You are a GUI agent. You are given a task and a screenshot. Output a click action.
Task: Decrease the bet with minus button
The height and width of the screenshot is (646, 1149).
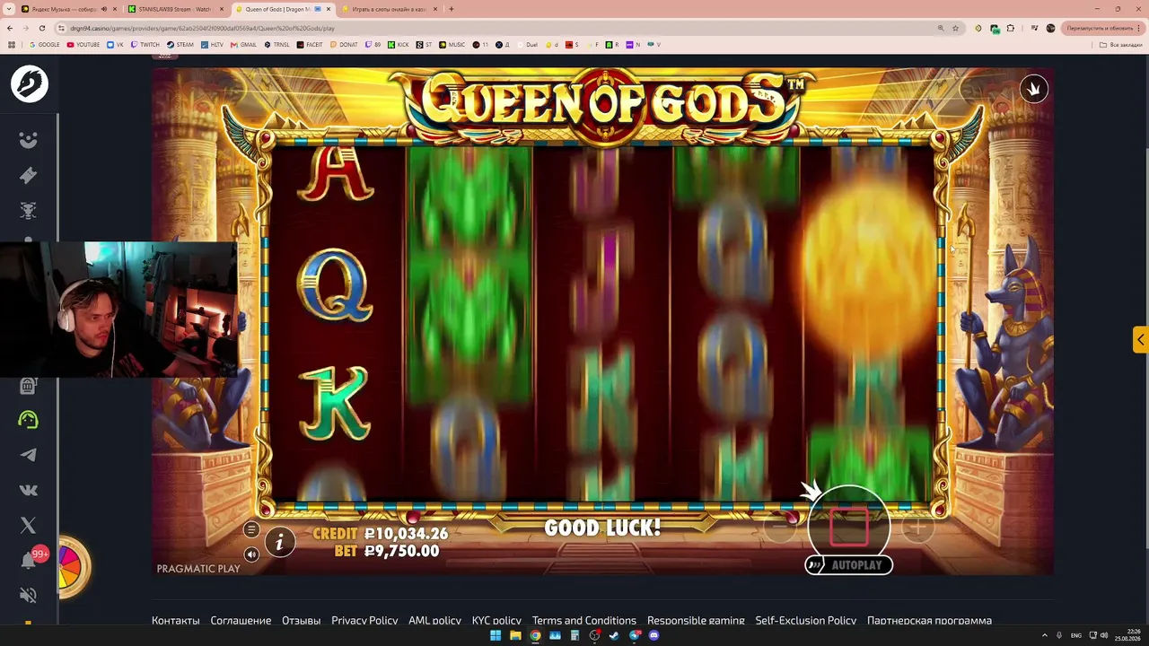(780, 528)
